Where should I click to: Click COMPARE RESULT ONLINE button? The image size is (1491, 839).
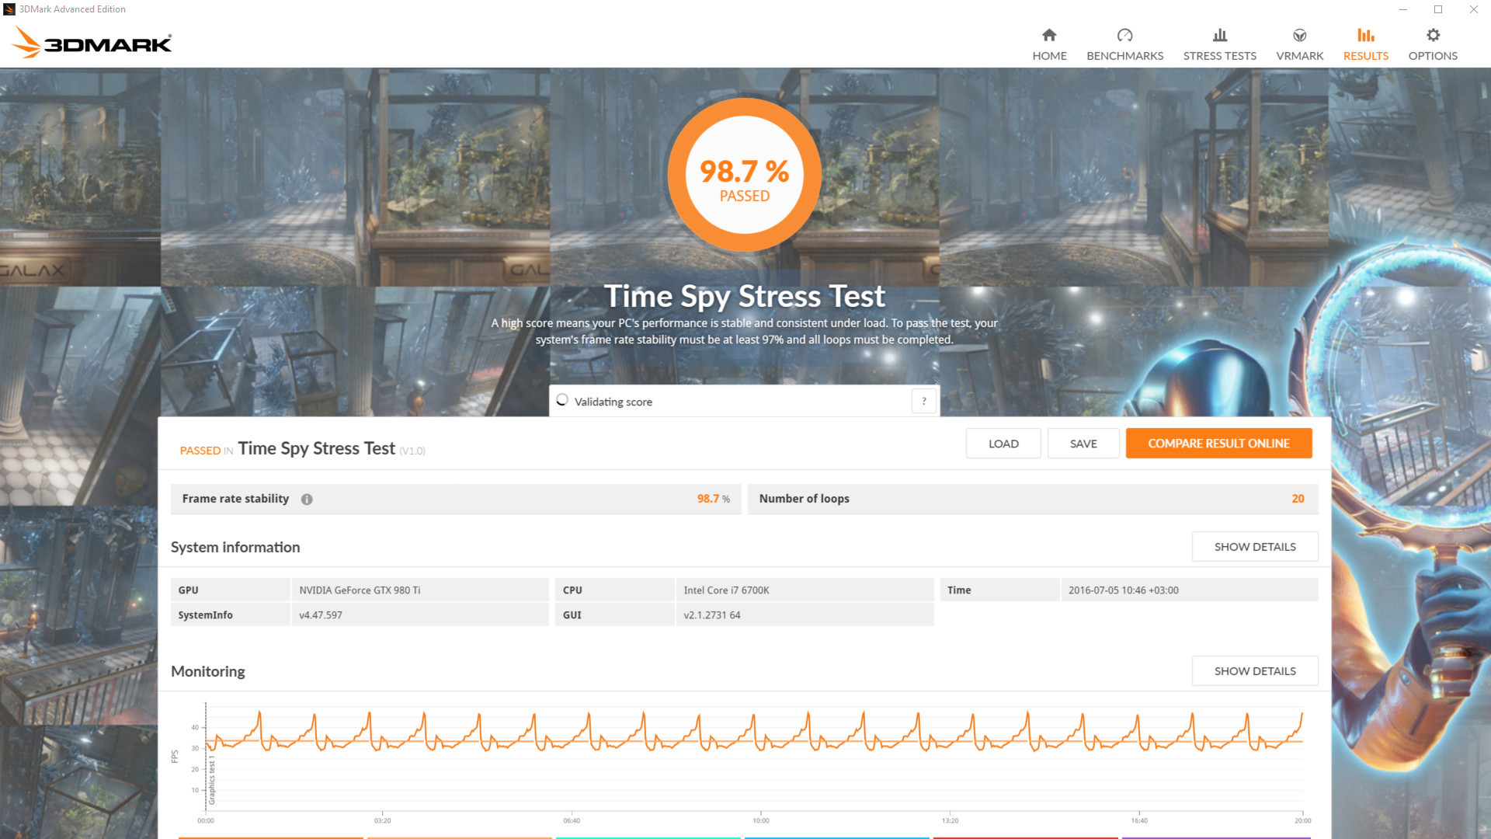[x=1218, y=444]
